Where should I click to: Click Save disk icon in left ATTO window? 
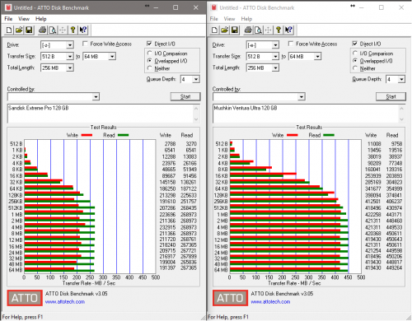click(x=29, y=30)
